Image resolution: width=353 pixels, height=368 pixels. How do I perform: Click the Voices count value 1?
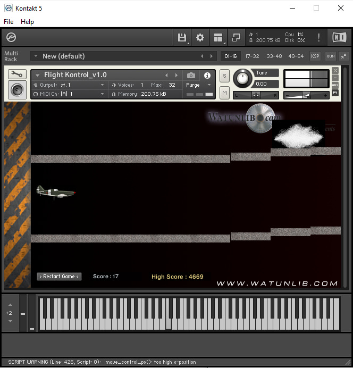click(142, 85)
